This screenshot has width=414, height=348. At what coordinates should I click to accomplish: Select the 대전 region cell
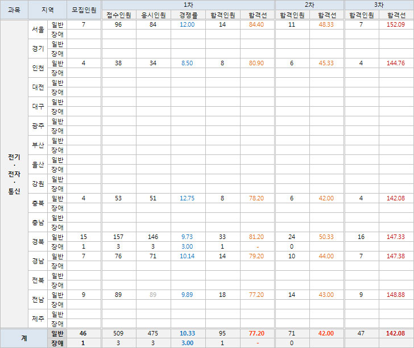pyautogui.click(x=38, y=87)
